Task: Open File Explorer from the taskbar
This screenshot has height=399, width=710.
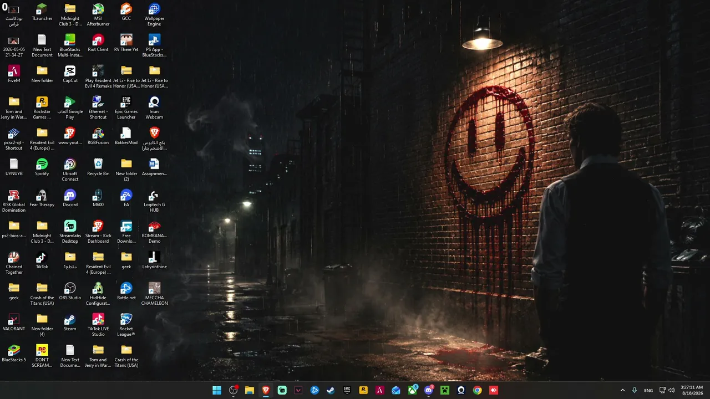Action: pos(250,390)
